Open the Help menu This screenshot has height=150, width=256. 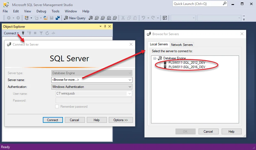pyautogui.click(x=86, y=11)
